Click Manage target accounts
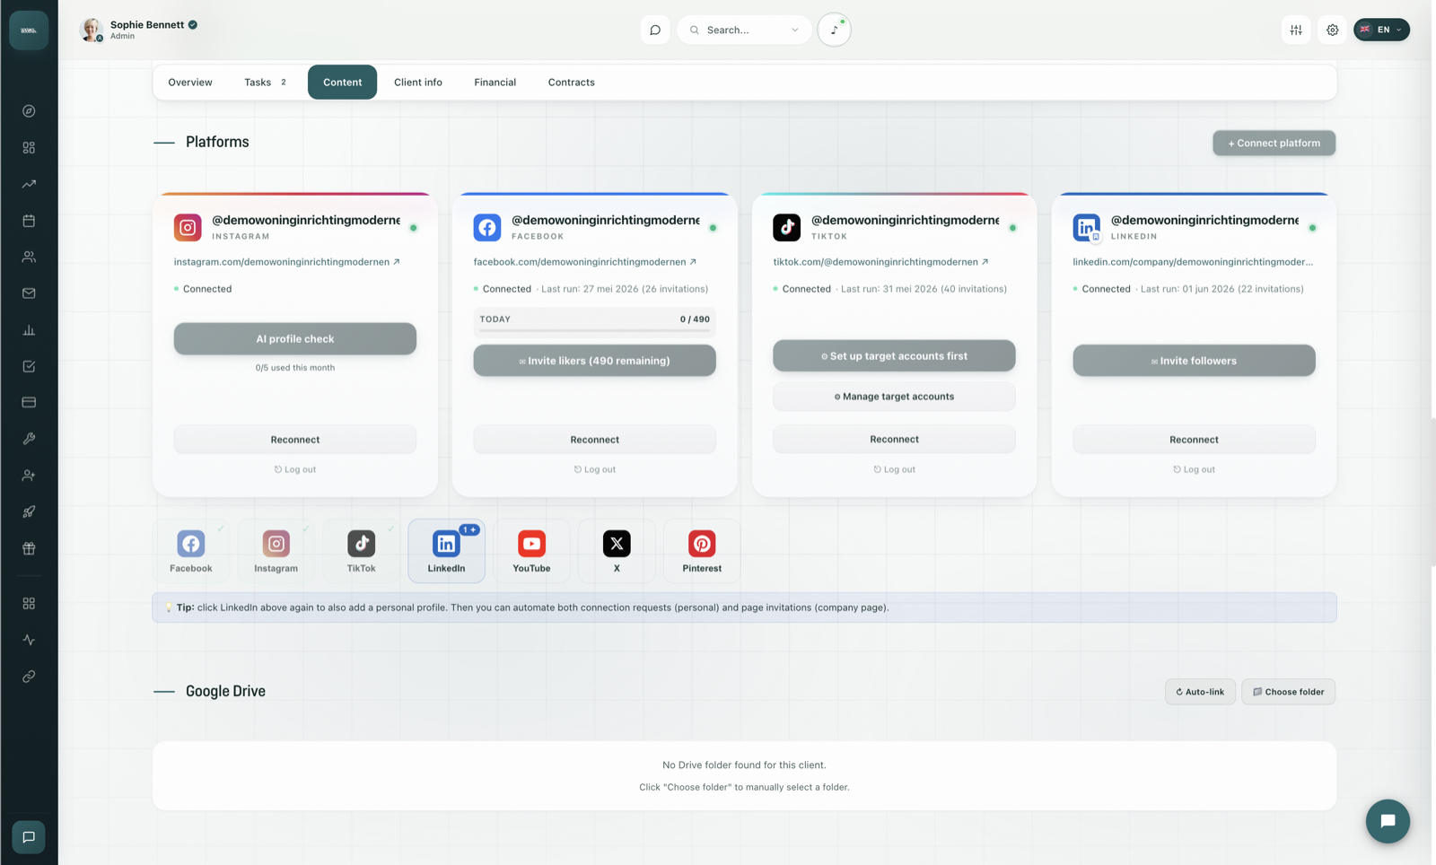Image resolution: width=1436 pixels, height=865 pixels. [x=894, y=396]
